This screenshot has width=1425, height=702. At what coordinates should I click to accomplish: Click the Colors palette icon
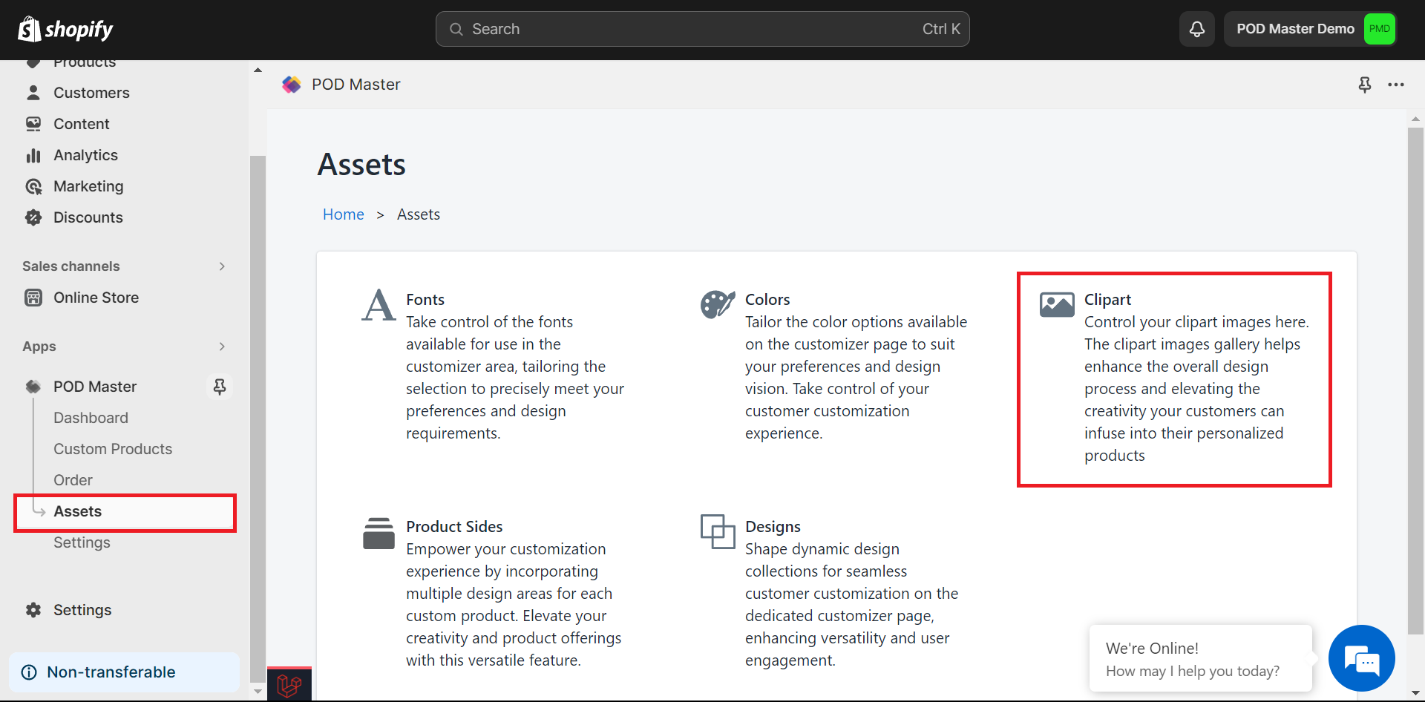click(x=718, y=304)
